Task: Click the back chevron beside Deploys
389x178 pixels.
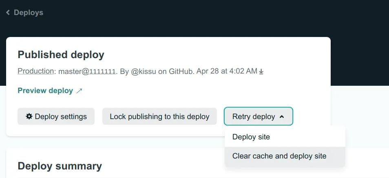Action: click(x=8, y=13)
